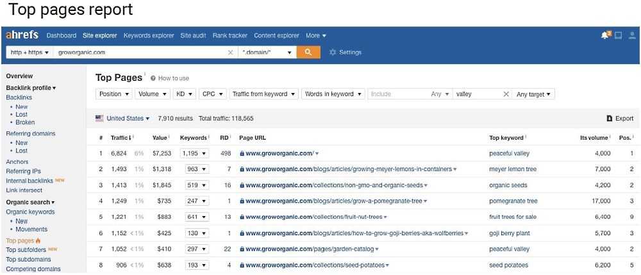The height and width of the screenshot is (275, 641).
Task: Open Internal backlinks in sidebar
Action: 29,181
